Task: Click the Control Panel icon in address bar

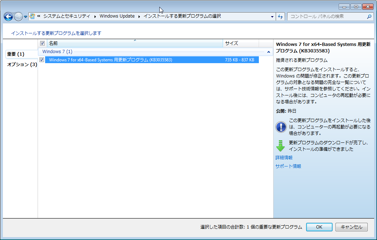Action: point(32,17)
